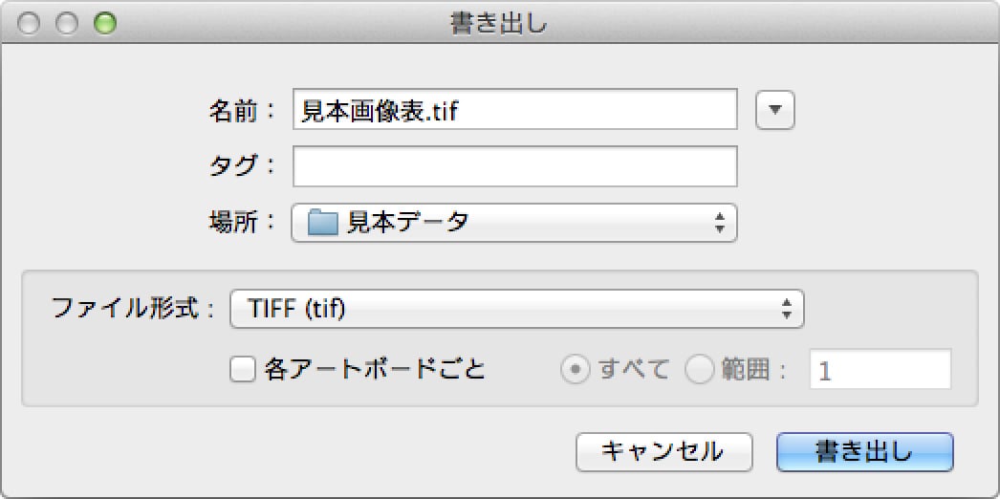Enable the 各アートボードごと checkbox
The width and height of the screenshot is (1000, 499).
(x=243, y=369)
